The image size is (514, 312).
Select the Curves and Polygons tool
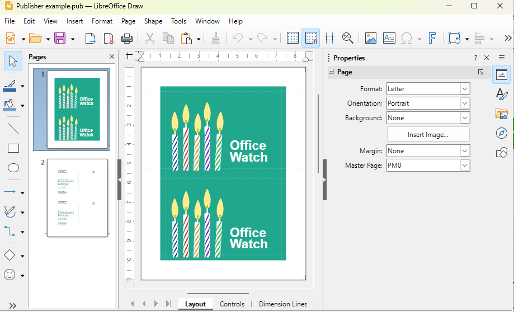tap(10, 212)
